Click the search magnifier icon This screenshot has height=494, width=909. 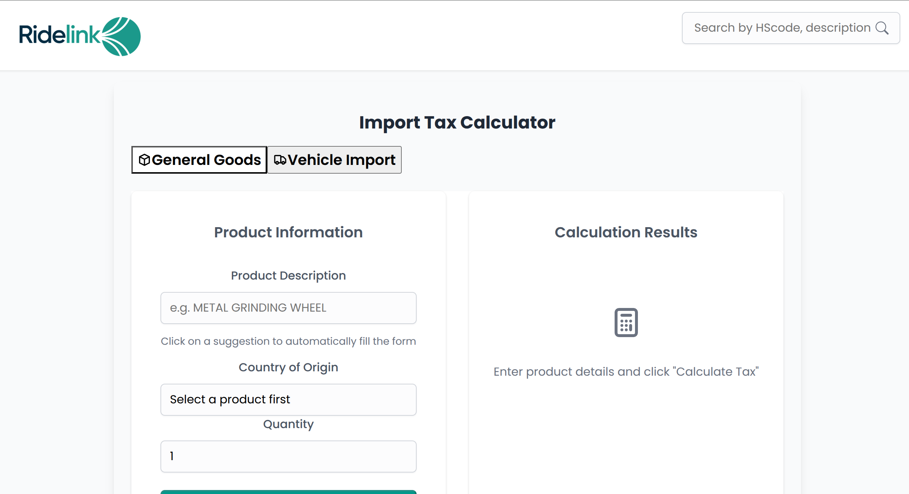click(x=882, y=28)
